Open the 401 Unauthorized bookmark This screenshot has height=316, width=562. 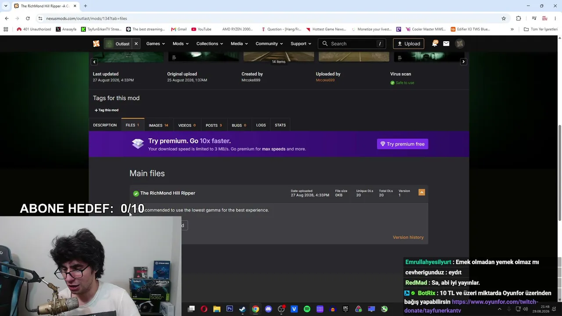[x=34, y=29]
